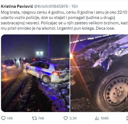Image resolution: width=128 pixels, height=124 pixels.
Task: Click the reply speech bubble icon
Action: click(3, 118)
